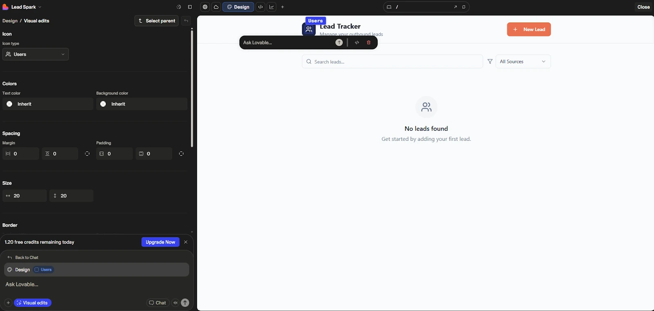The image size is (654, 311).
Task: Add a new tab with plus icon
Action: tap(282, 7)
